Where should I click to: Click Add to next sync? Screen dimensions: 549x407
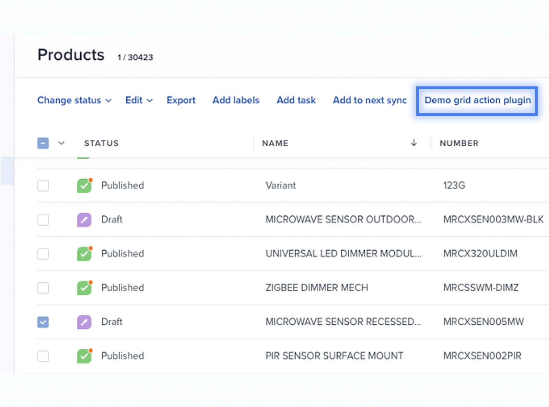pyautogui.click(x=370, y=100)
